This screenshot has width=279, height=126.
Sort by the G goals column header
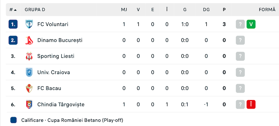pyautogui.click(x=185, y=10)
